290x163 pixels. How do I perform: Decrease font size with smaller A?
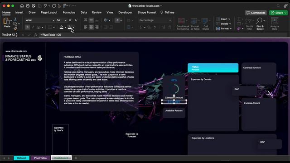[x=76, y=20]
